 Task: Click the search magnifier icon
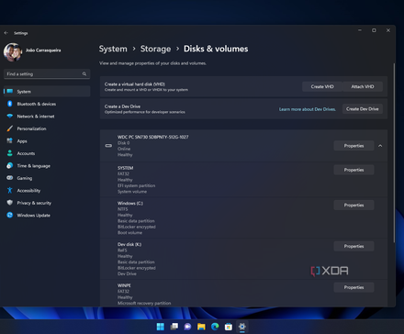pos(84,73)
